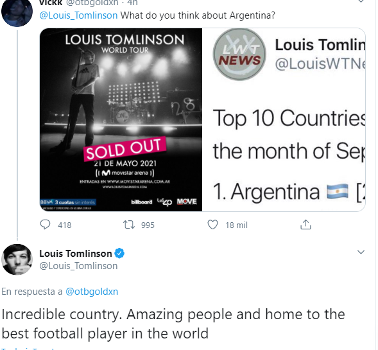
Task: Click @Louis_Tomlinson mention in Vickk's tweet
Action: pos(78,15)
